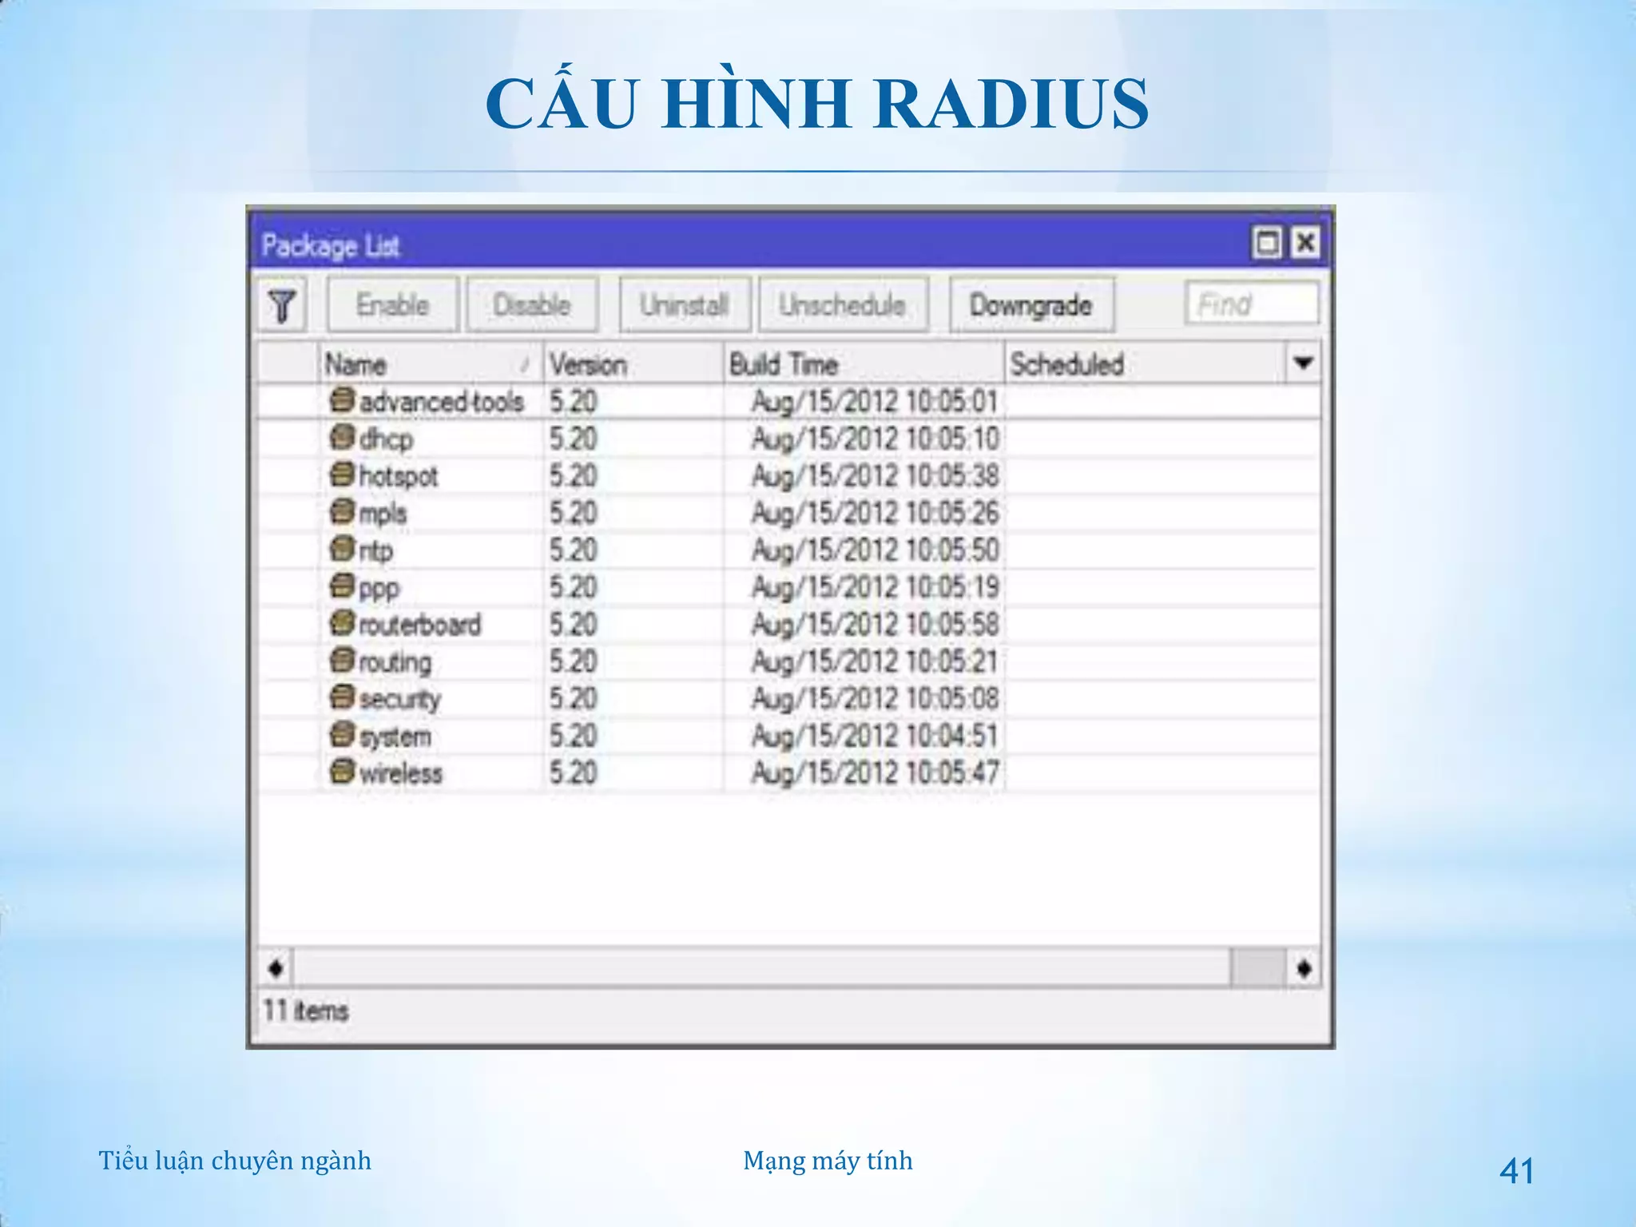
Task: Click version 5.20 in the hotspot row
Action: (573, 476)
